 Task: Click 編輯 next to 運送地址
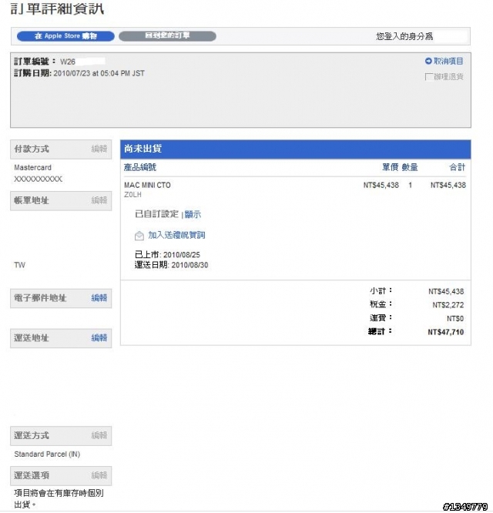[99, 337]
